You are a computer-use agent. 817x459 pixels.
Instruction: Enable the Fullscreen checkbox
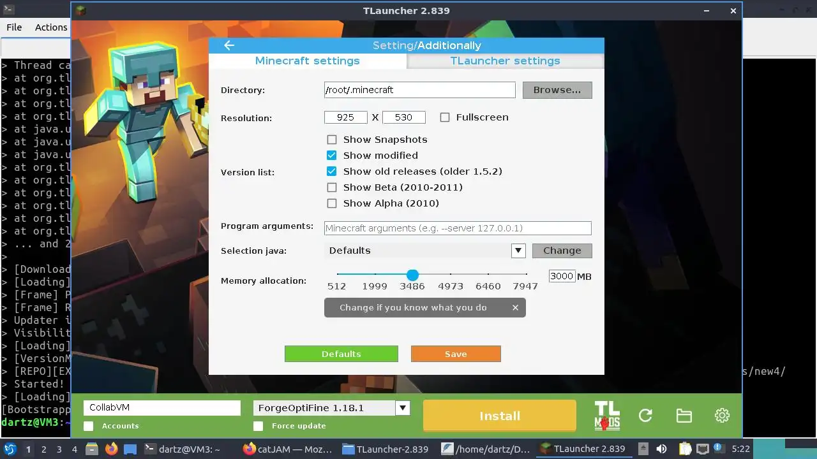pyautogui.click(x=445, y=117)
